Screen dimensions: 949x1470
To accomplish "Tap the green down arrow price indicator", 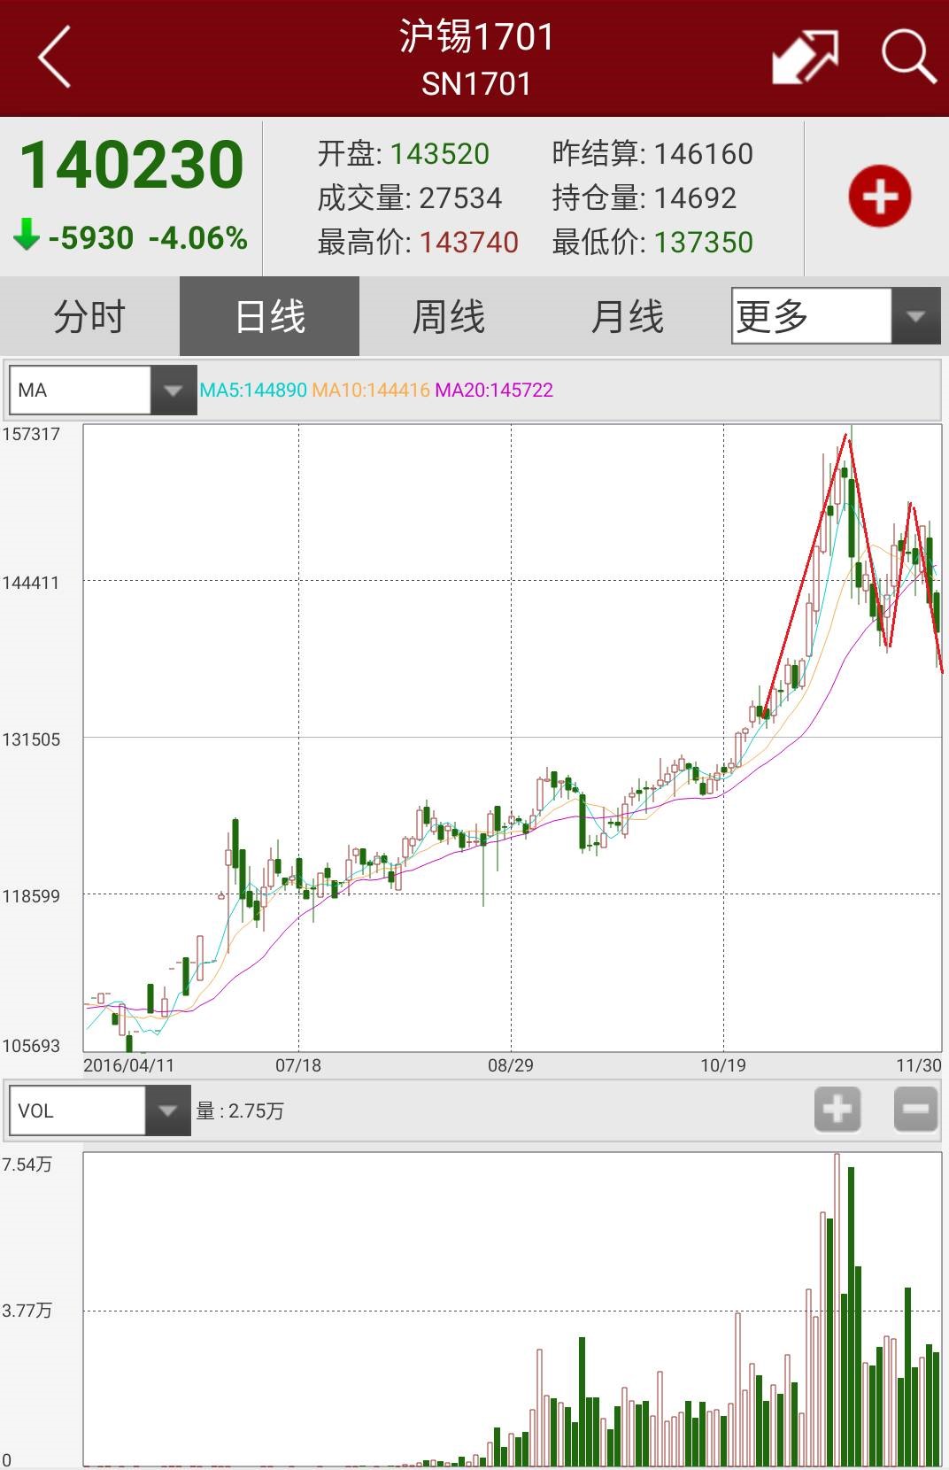I will (x=27, y=236).
